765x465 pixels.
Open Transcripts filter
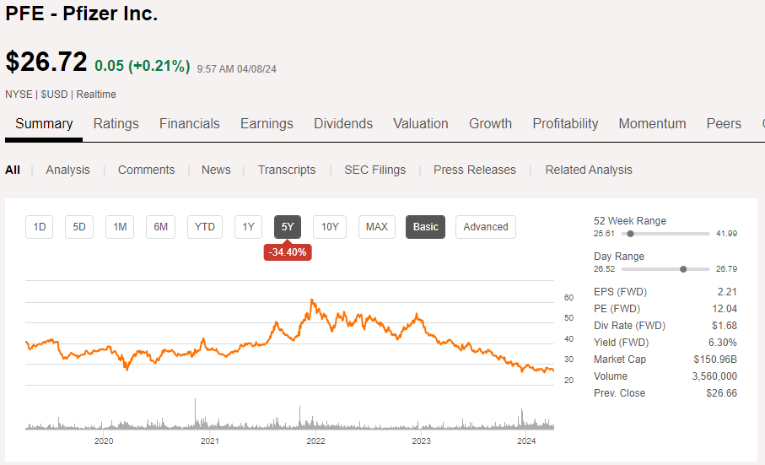[287, 170]
